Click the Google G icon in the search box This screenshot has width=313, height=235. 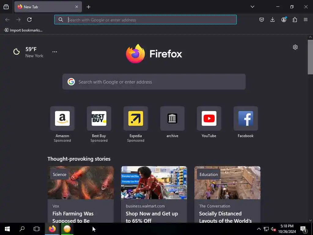71,82
